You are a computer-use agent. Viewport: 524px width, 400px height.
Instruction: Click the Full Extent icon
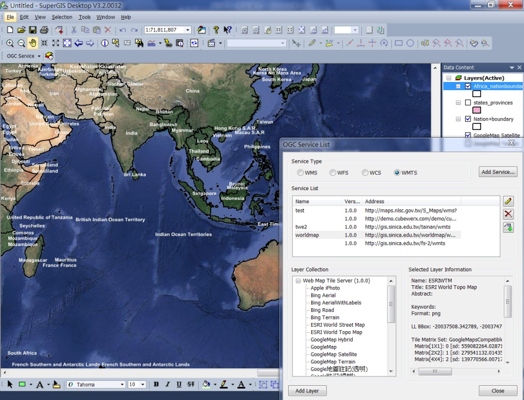(67, 43)
